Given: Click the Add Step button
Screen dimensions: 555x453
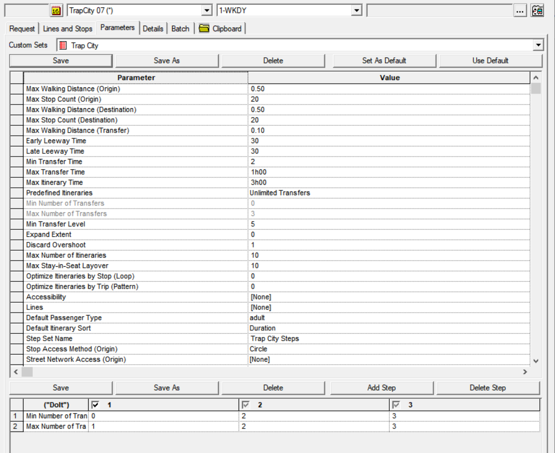Looking at the screenshot, I should click(x=382, y=387).
